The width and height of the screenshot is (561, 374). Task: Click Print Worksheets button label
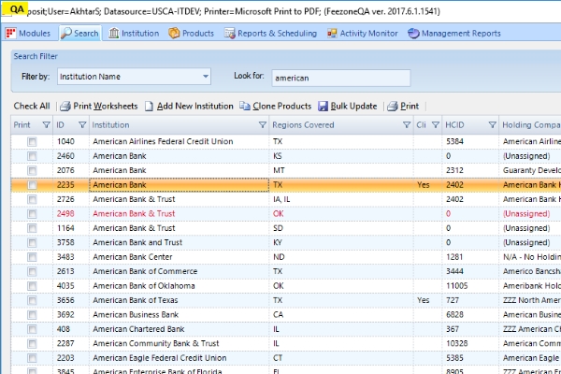(x=105, y=106)
